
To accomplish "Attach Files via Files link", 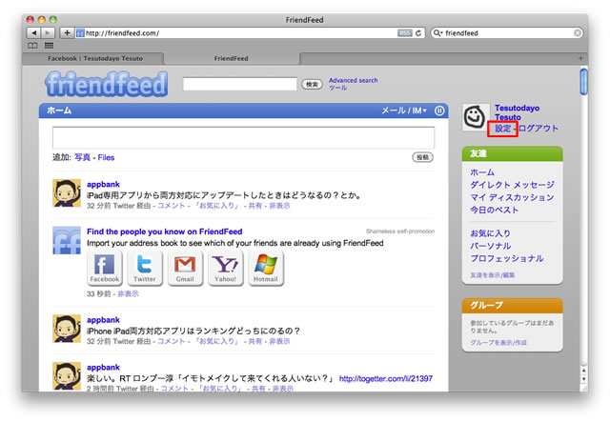I will click(x=106, y=157).
